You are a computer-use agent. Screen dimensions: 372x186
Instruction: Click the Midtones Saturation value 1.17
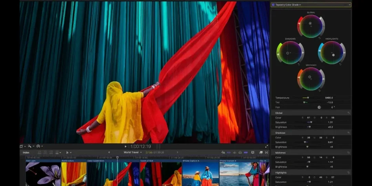[x=330, y=162]
